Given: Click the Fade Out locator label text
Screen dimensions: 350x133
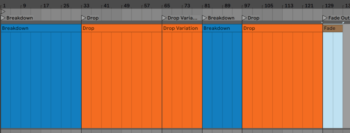Looking at the screenshot, I should click(339, 18).
